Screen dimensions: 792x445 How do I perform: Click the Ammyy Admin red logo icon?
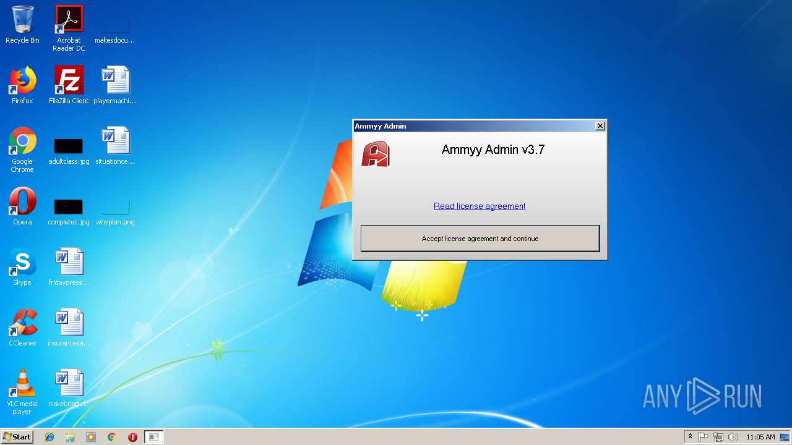(x=376, y=155)
